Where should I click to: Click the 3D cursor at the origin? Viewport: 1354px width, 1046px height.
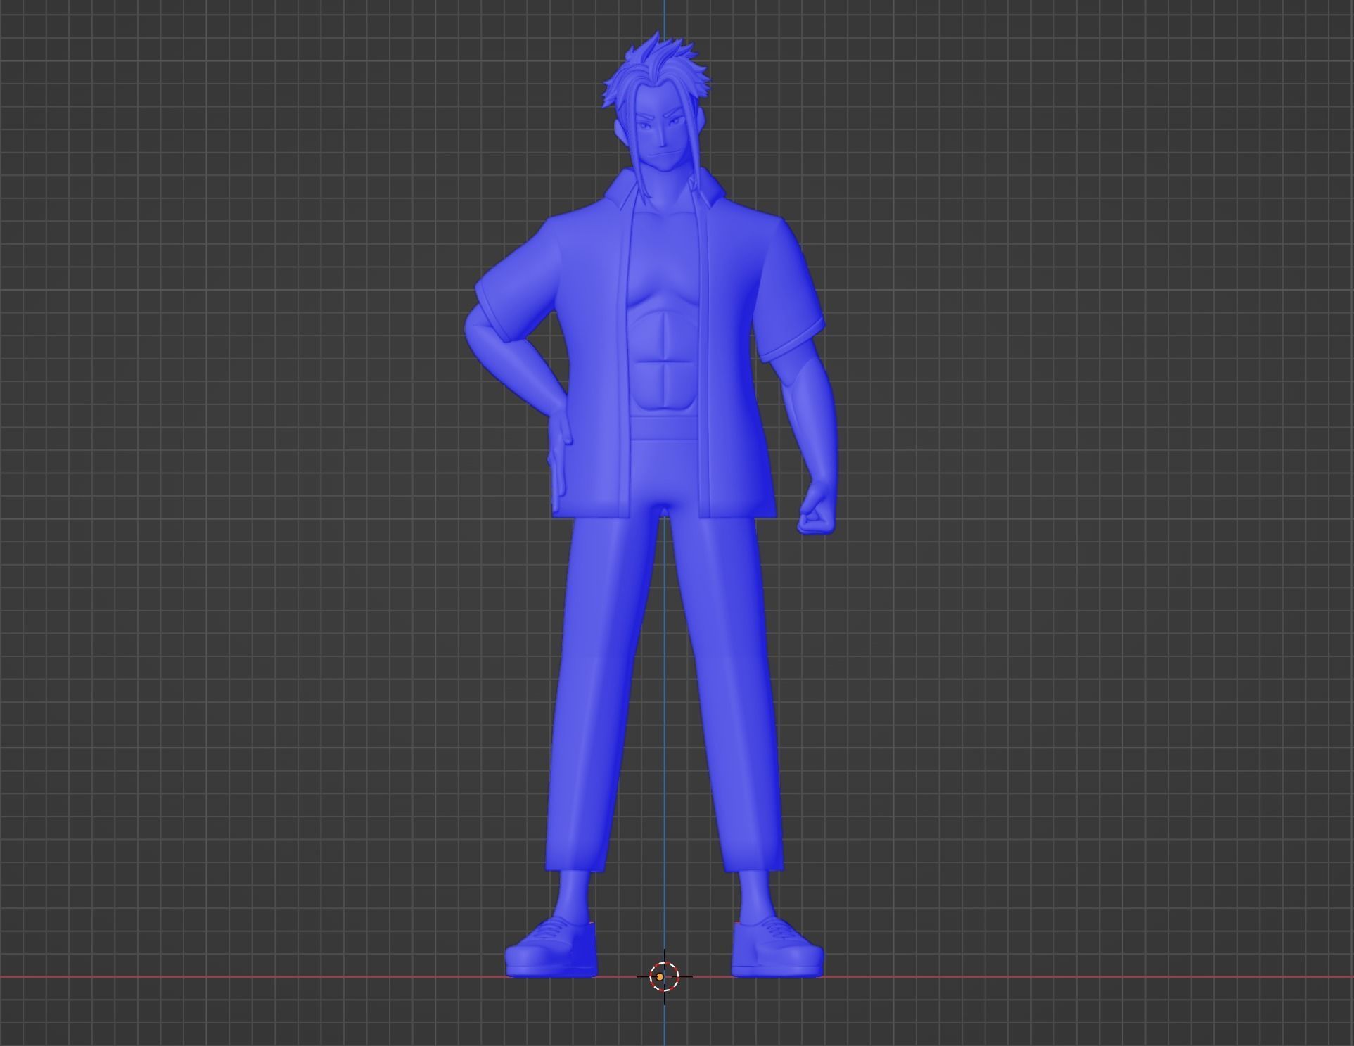[663, 976]
